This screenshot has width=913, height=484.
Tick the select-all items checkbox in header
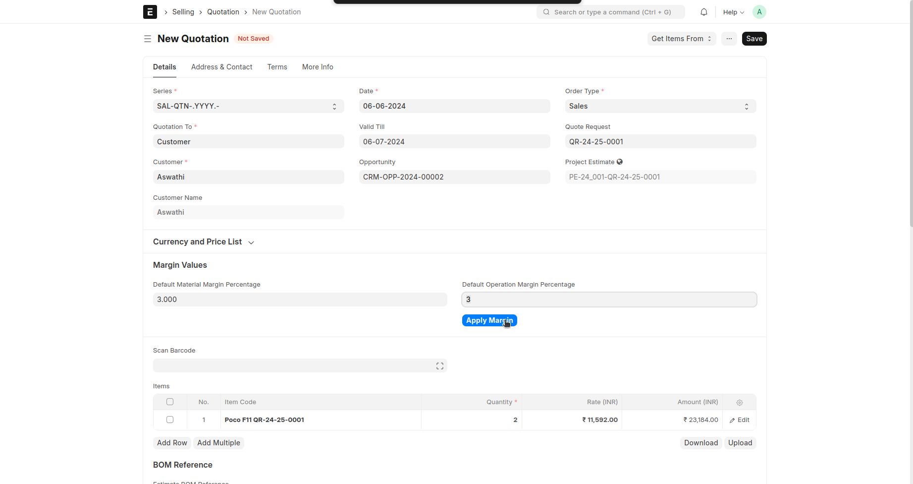click(170, 402)
